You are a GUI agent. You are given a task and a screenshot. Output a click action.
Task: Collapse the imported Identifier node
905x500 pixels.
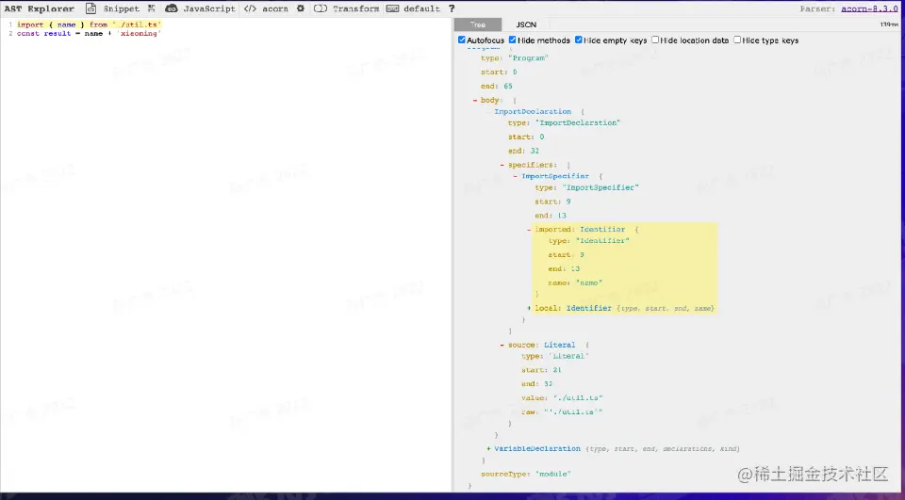coord(529,230)
